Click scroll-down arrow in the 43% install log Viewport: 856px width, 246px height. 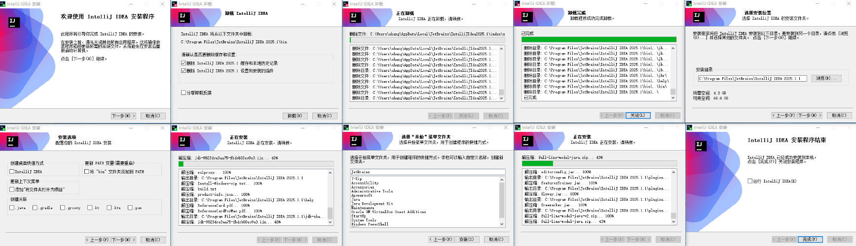(x=673, y=222)
